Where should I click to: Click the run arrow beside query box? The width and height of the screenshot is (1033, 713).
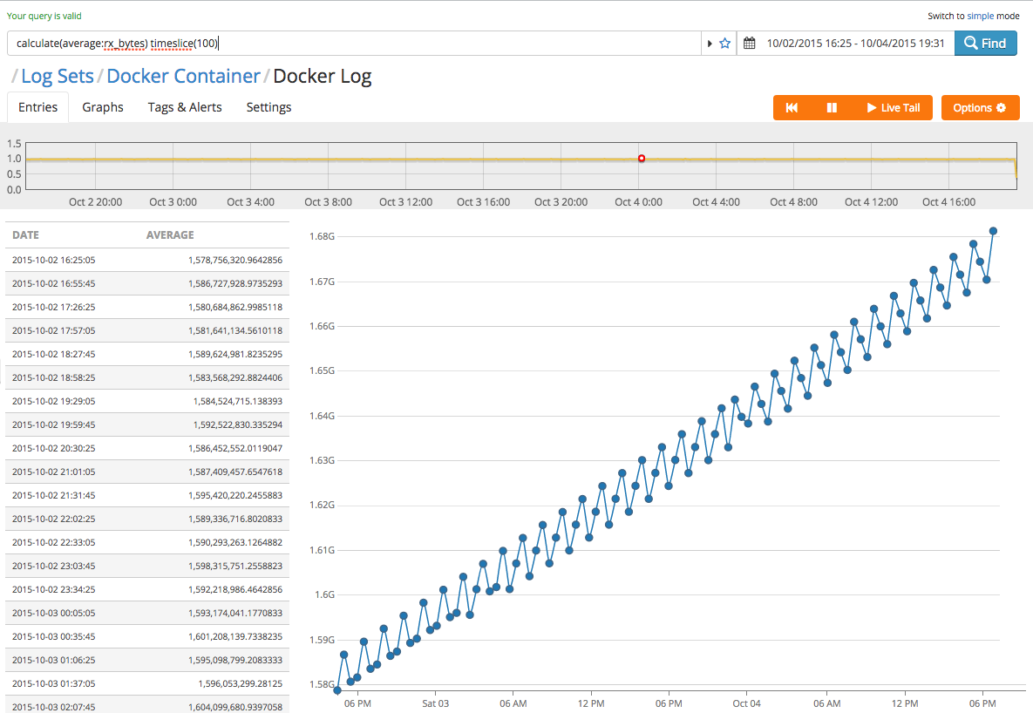coord(710,44)
